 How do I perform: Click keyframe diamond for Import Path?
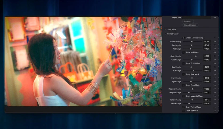tap(215, 18)
